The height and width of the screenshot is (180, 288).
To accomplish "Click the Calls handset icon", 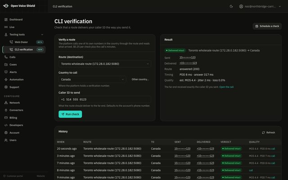I will (6, 57).
